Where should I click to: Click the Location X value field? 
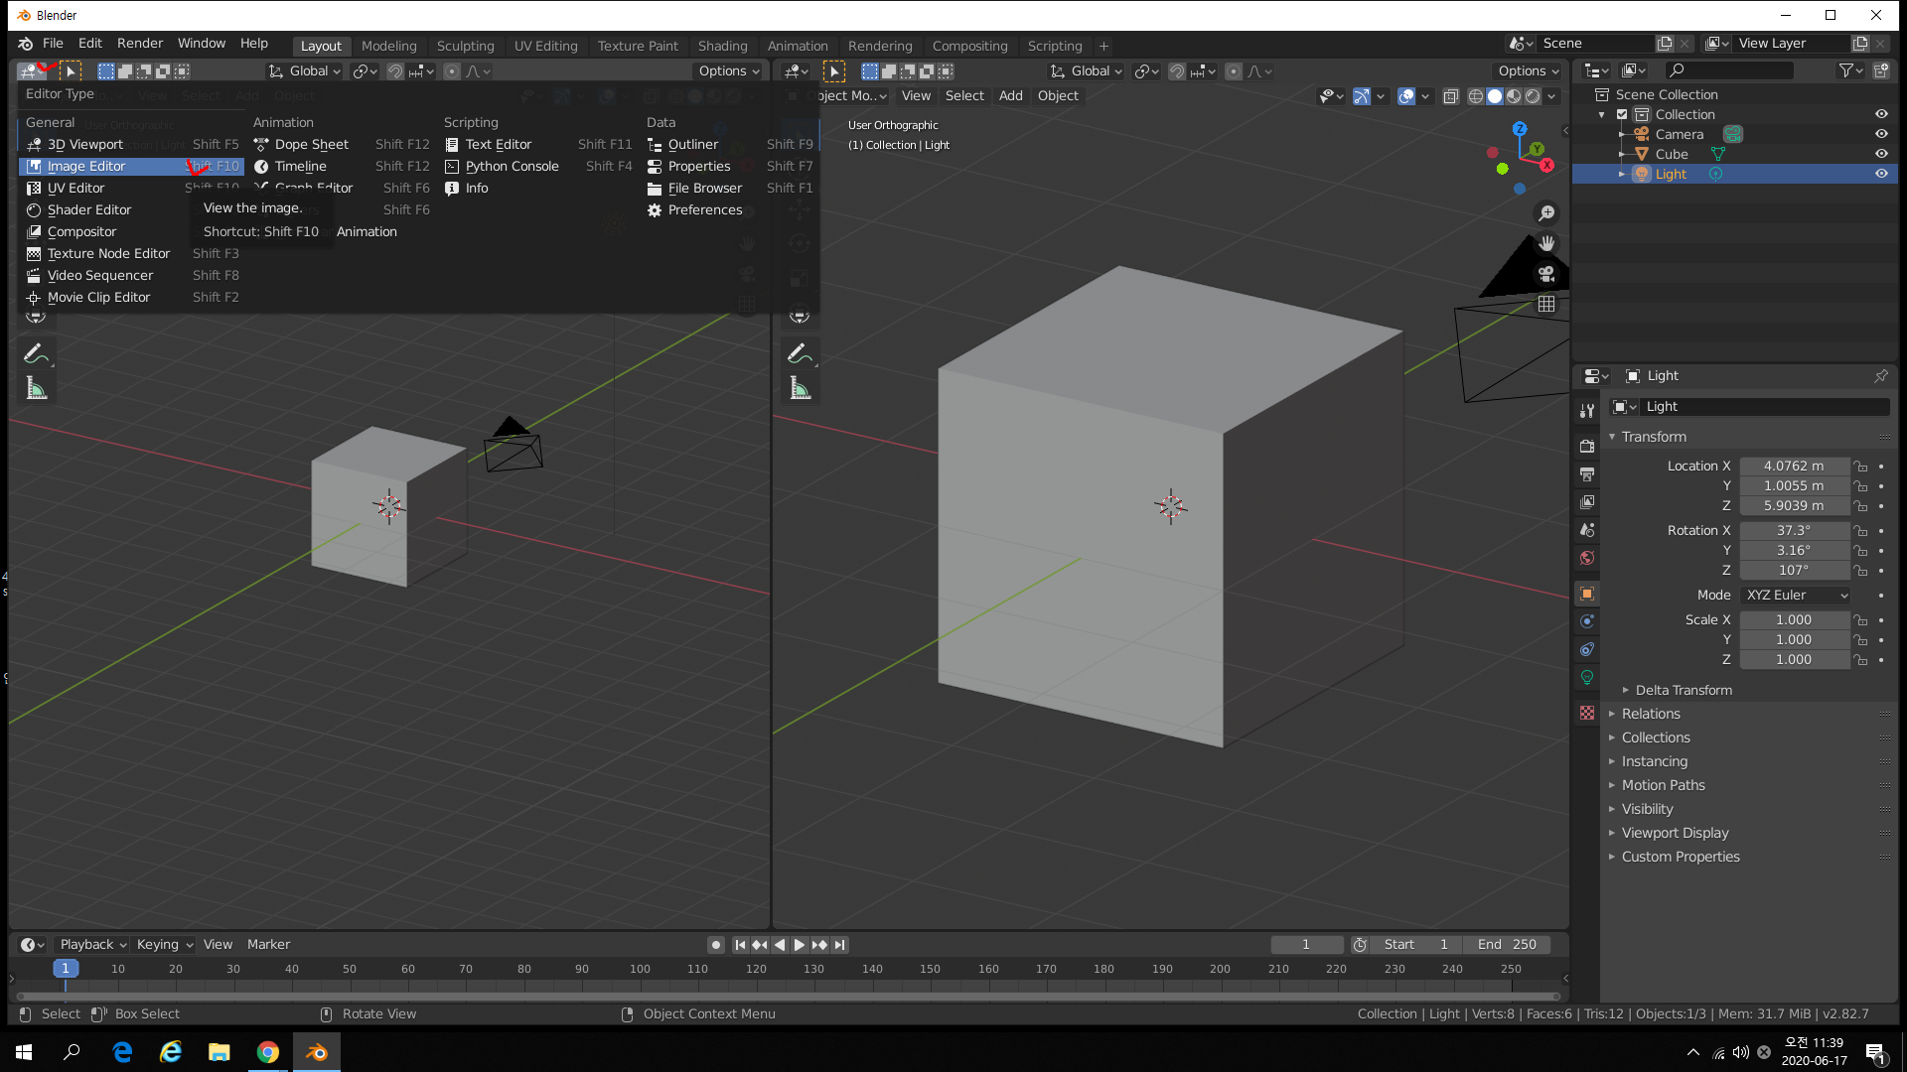(1793, 466)
